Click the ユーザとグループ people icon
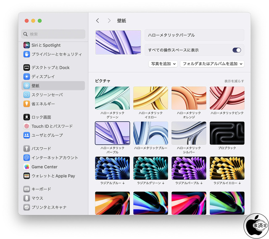This screenshot has height=239, width=269. [x=26, y=135]
